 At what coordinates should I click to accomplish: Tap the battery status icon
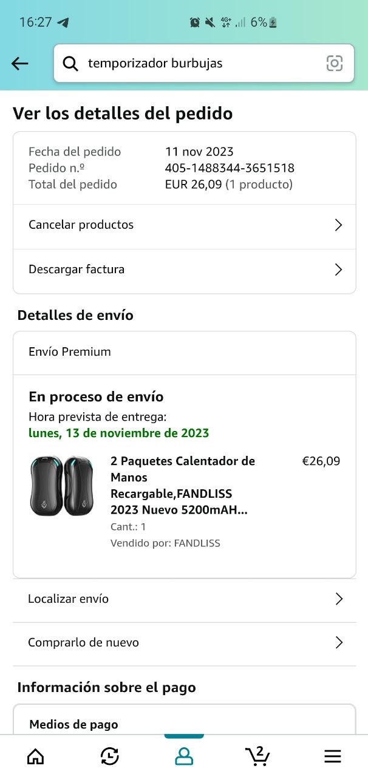tap(273, 22)
